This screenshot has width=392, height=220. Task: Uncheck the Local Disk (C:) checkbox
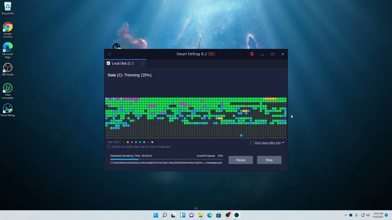coord(108,63)
